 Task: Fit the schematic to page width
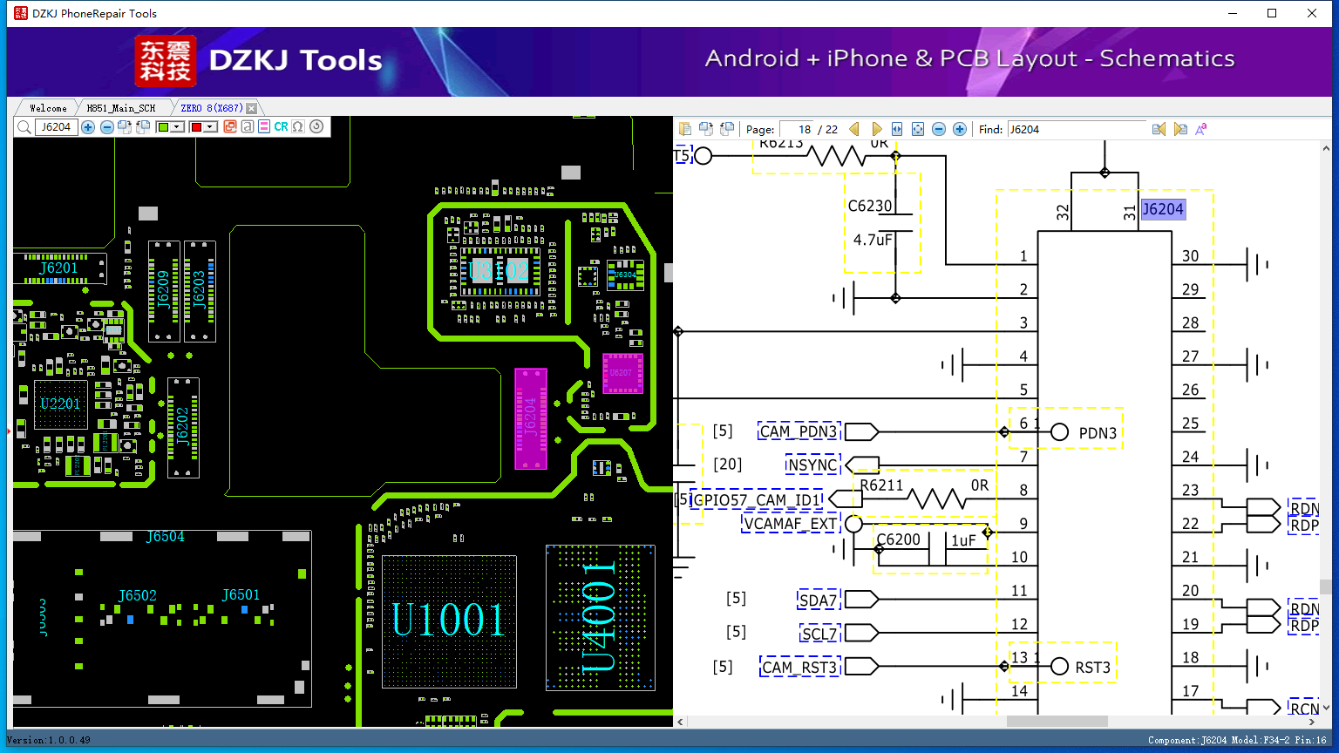tap(897, 129)
